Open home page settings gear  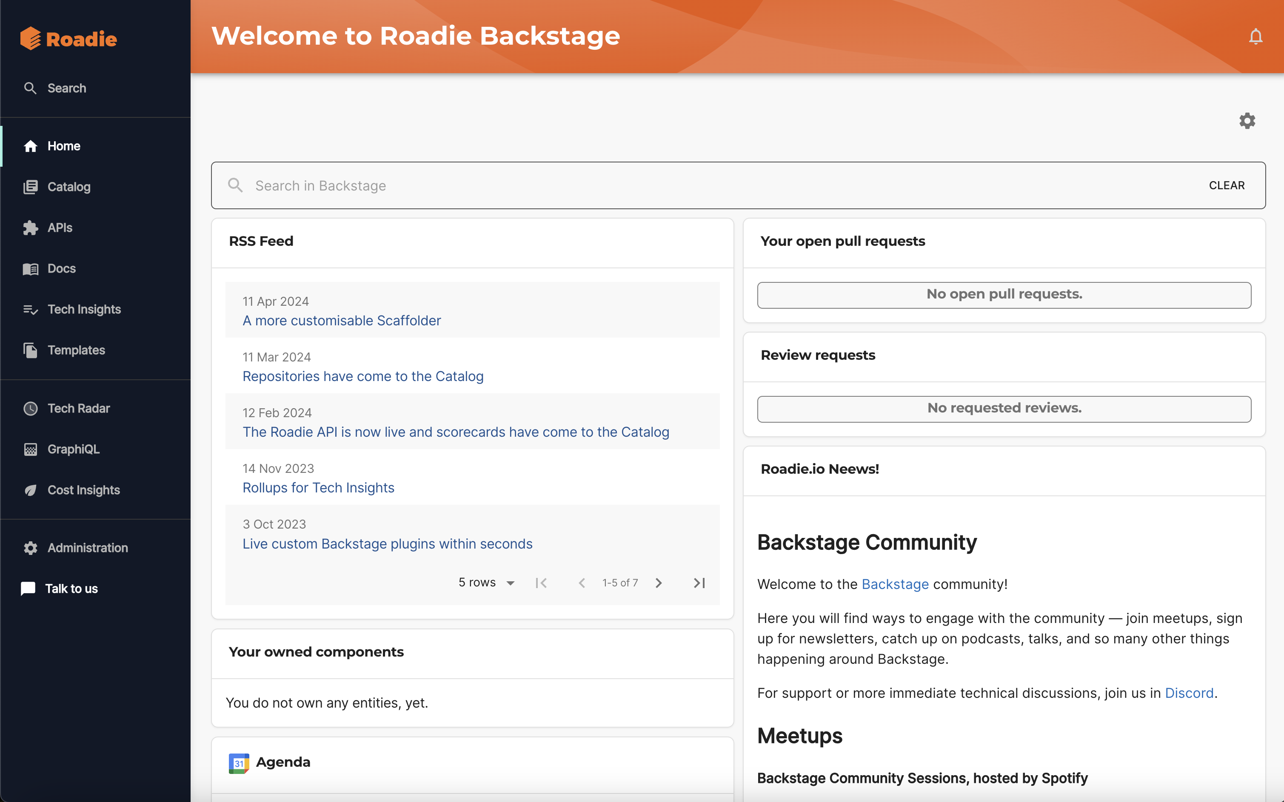1247,121
